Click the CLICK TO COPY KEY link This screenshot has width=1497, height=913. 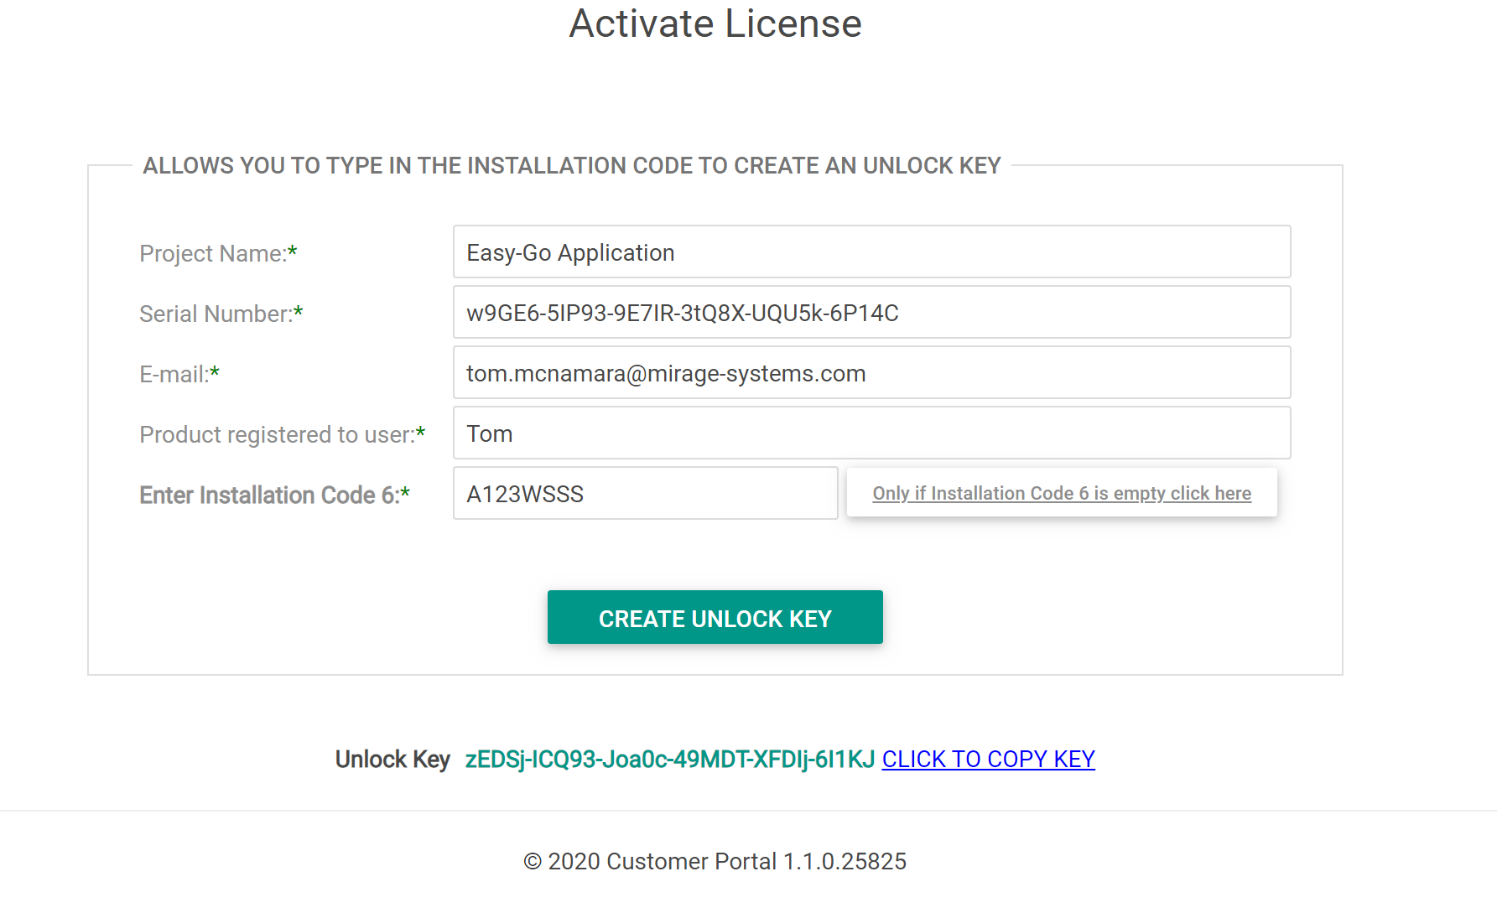(988, 760)
